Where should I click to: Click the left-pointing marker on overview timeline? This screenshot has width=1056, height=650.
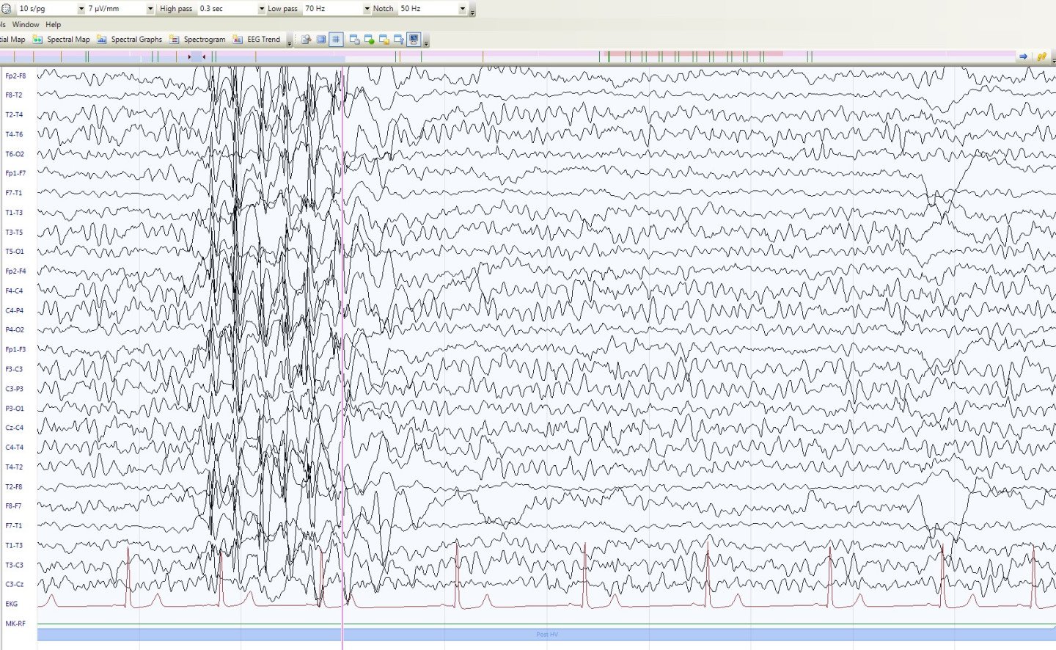tap(203, 56)
